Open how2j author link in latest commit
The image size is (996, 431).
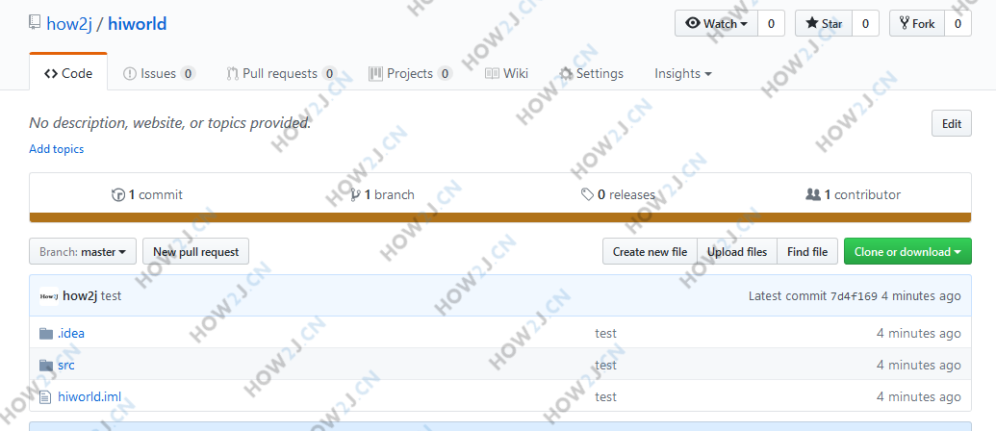pos(80,295)
